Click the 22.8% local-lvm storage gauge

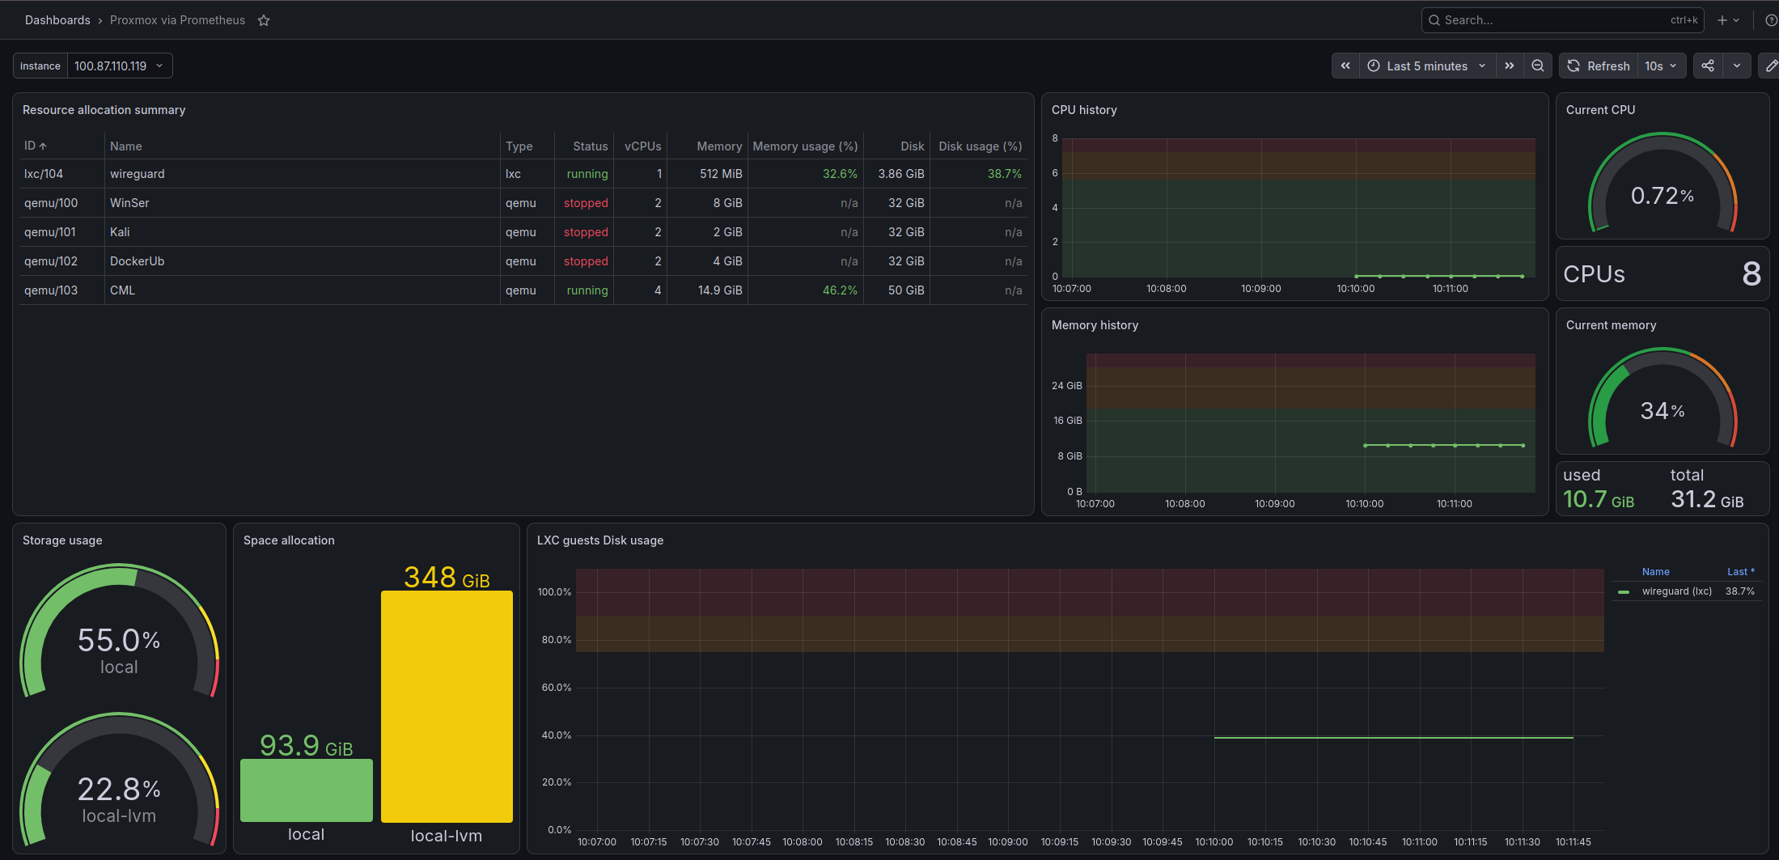(119, 780)
